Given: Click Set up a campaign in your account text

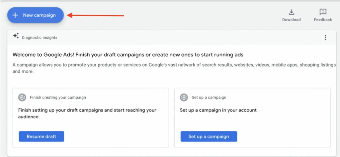Looking at the screenshot, I should pyautogui.click(x=218, y=110).
